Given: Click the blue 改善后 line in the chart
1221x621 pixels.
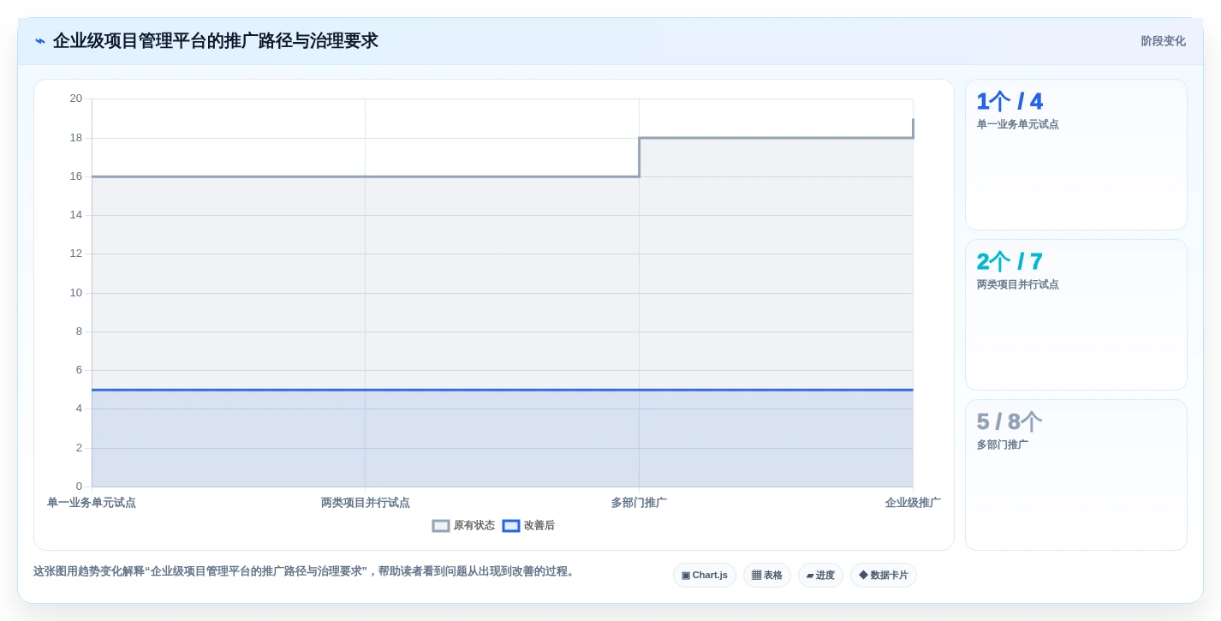Looking at the screenshot, I should 503,390.
